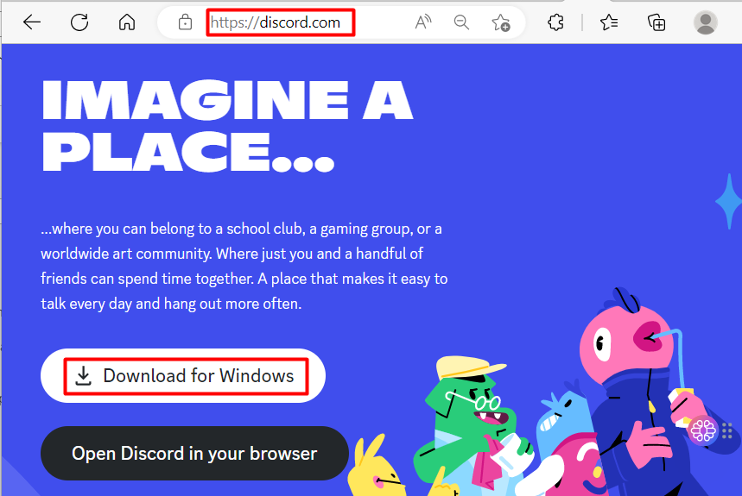Image resolution: width=742 pixels, height=496 pixels.
Task: View site information via the lock icon
Action: pos(185,22)
